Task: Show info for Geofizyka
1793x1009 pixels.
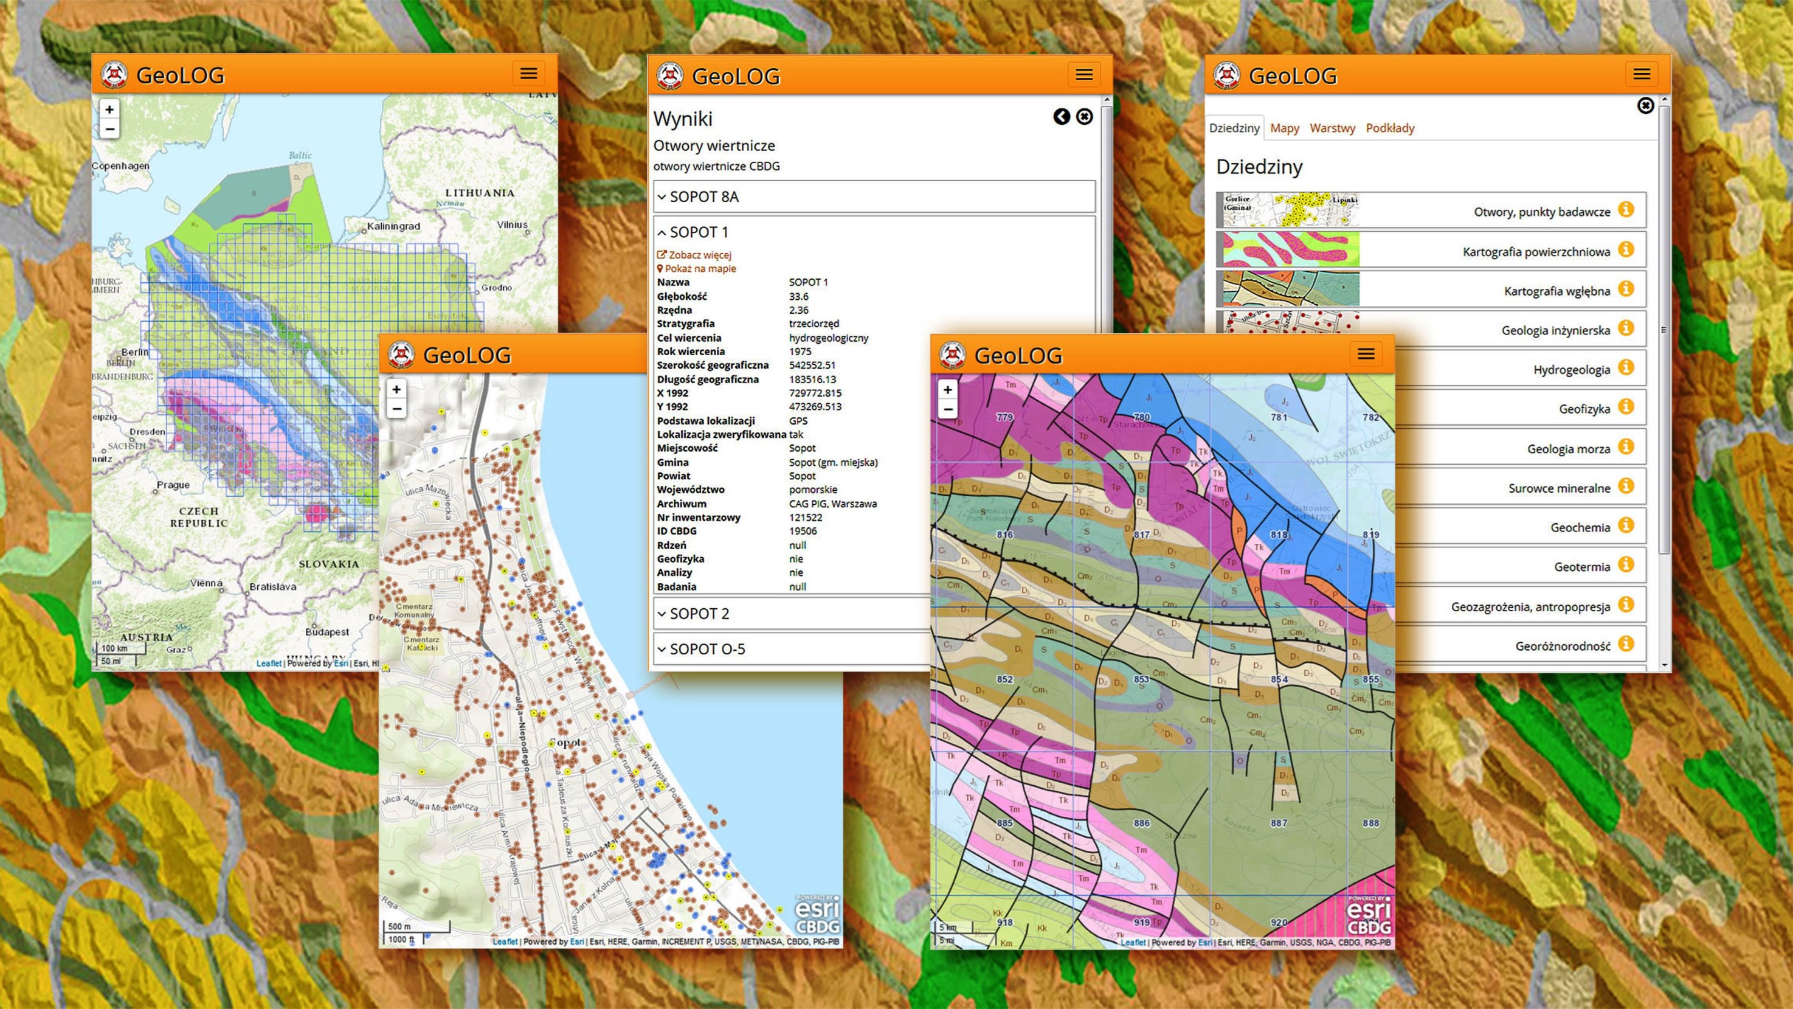Action: (x=1626, y=406)
